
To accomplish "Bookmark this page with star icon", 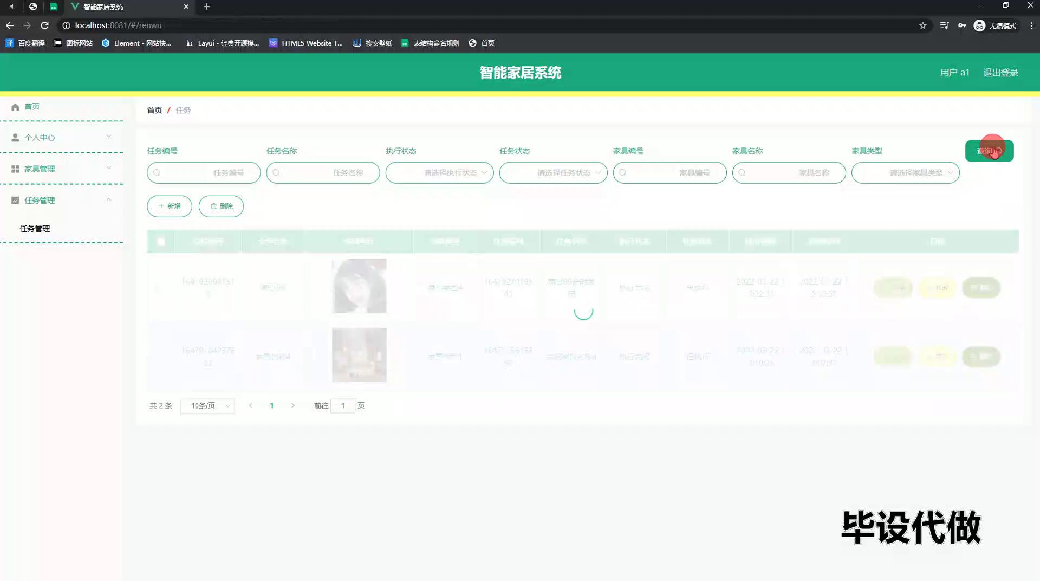I will tap(922, 25).
